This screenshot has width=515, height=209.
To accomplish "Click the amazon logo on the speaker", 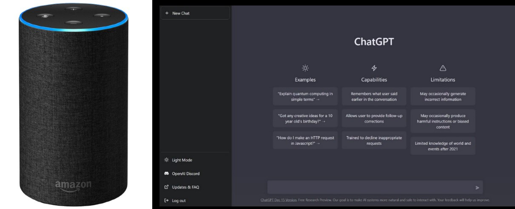I will pyautogui.click(x=73, y=186).
